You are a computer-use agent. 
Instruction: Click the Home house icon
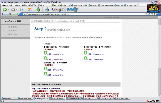pos(30,10)
